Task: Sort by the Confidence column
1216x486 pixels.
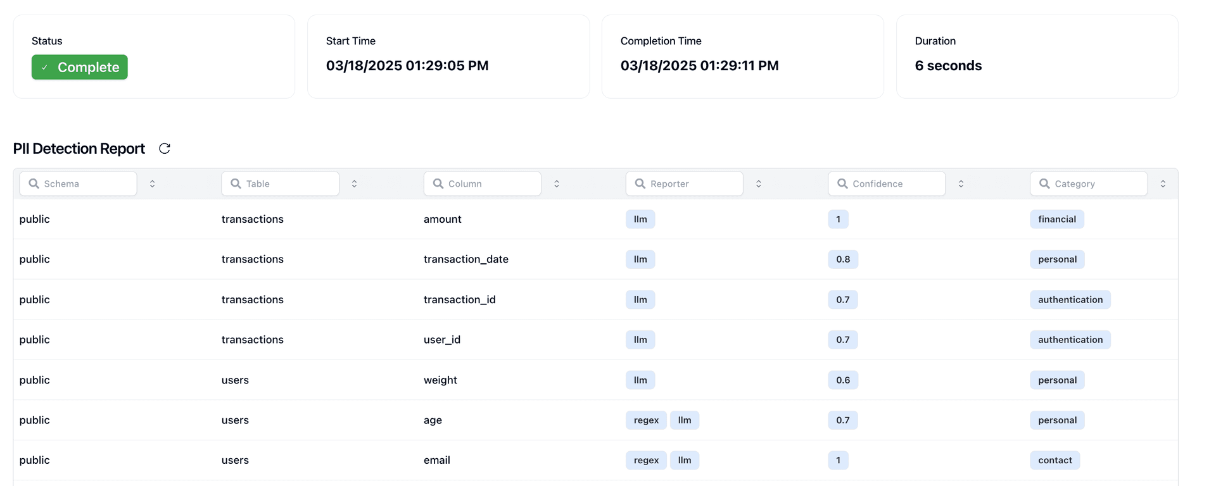Action: (961, 184)
